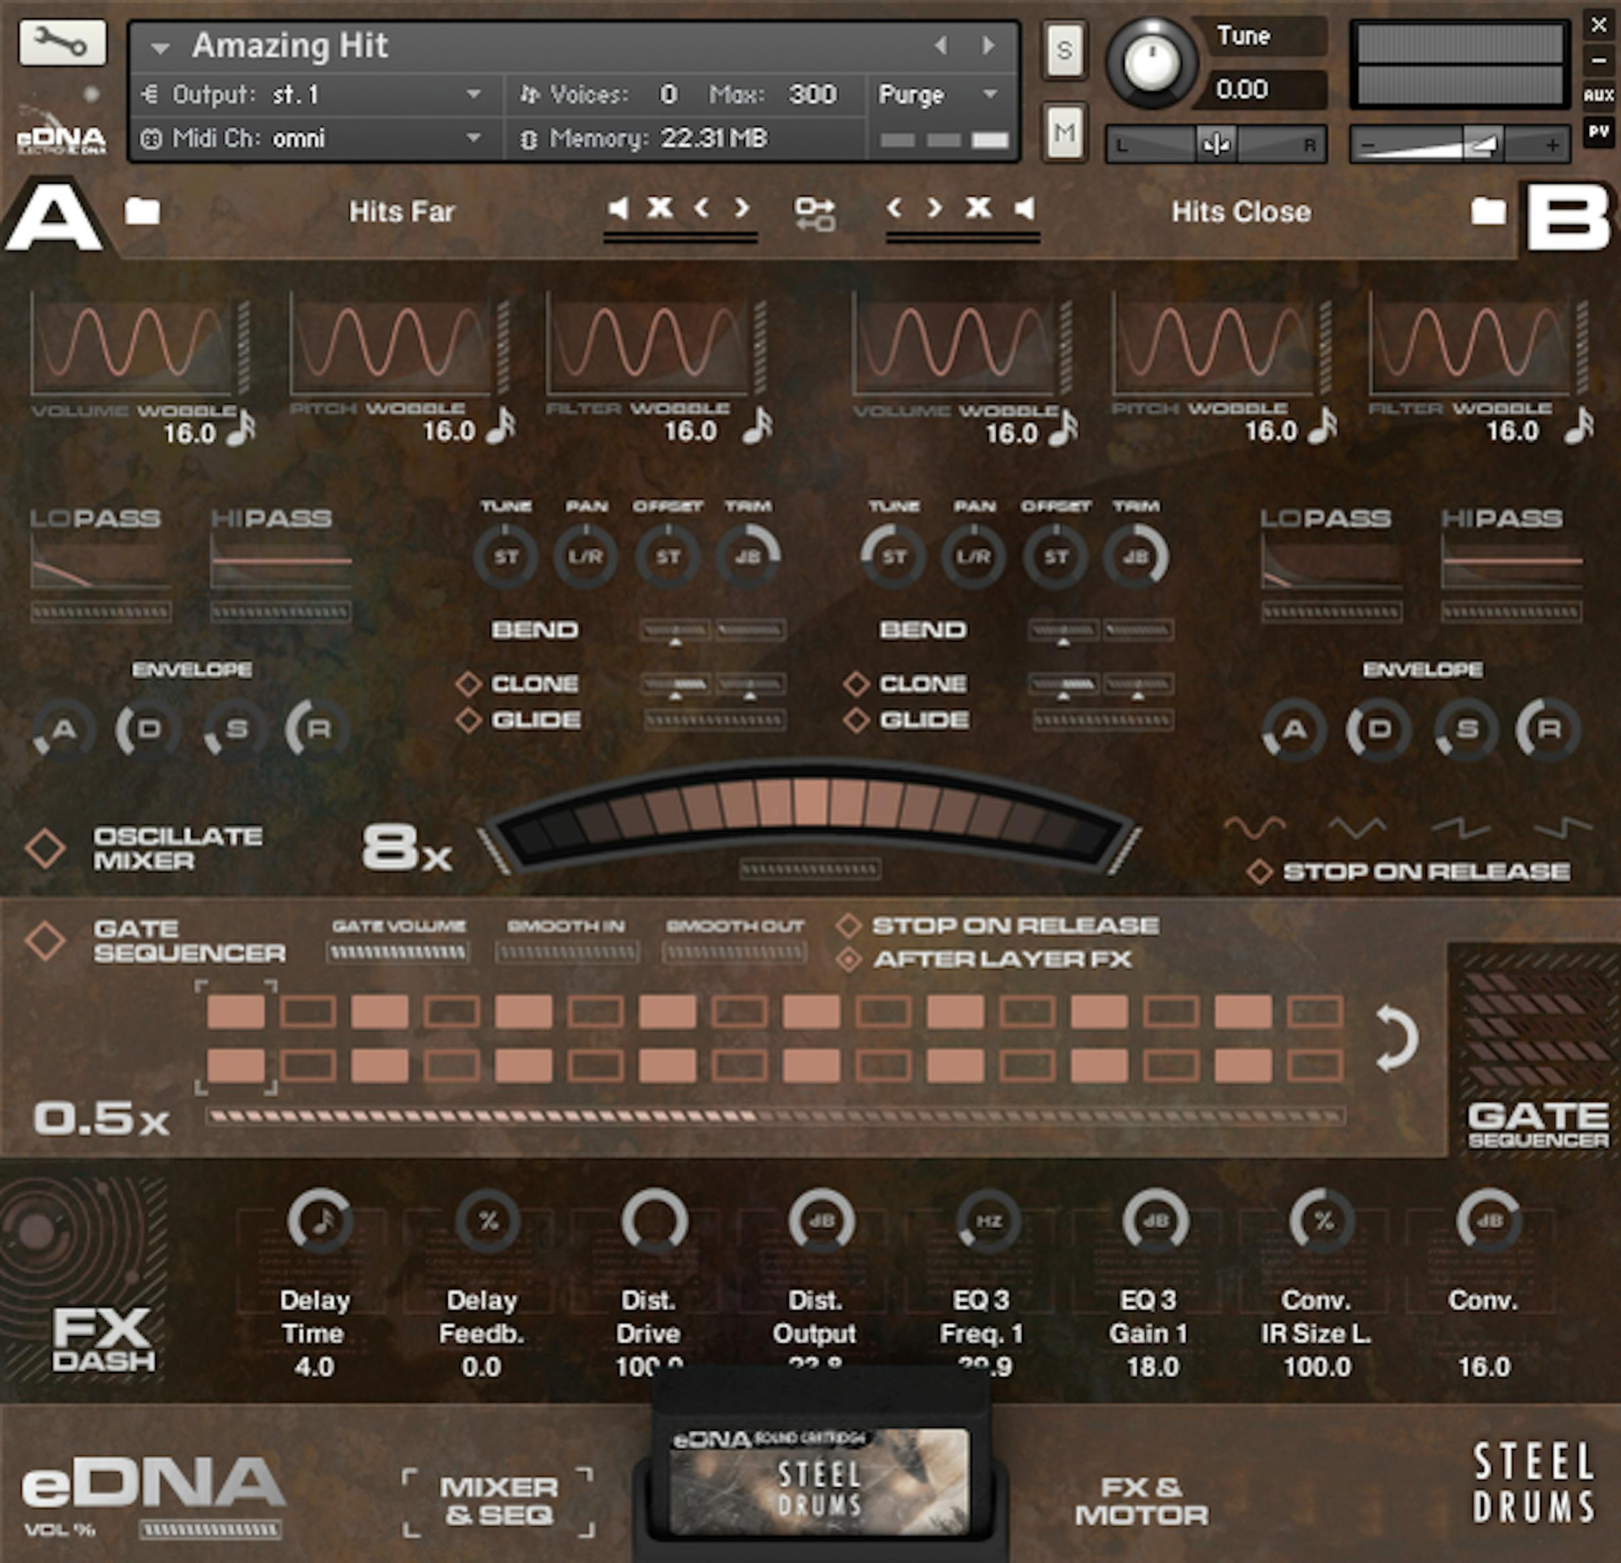Viewport: 1621px width, 1563px height.
Task: Open layer A sound folder browser
Action: pos(143,211)
